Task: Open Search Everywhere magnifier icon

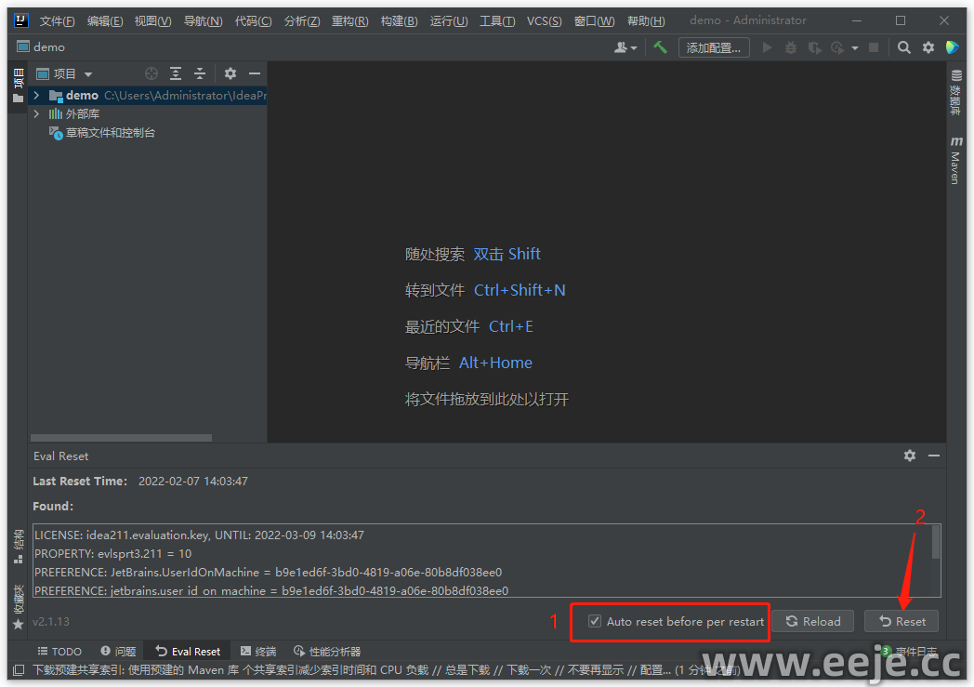Action: 903,47
